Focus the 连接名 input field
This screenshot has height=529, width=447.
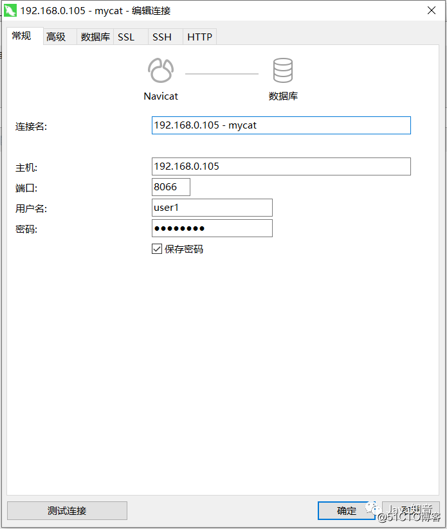pos(281,125)
